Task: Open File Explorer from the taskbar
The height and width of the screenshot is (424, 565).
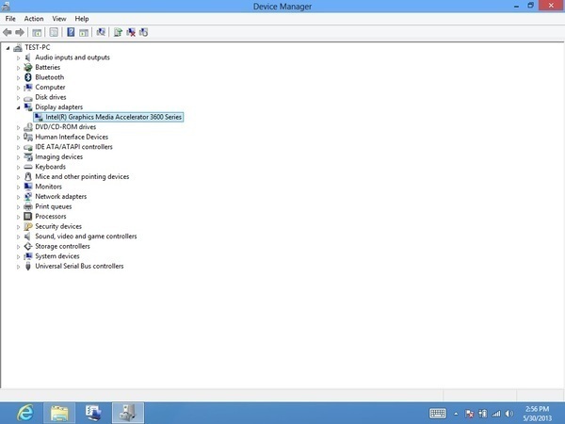Action: point(59,412)
